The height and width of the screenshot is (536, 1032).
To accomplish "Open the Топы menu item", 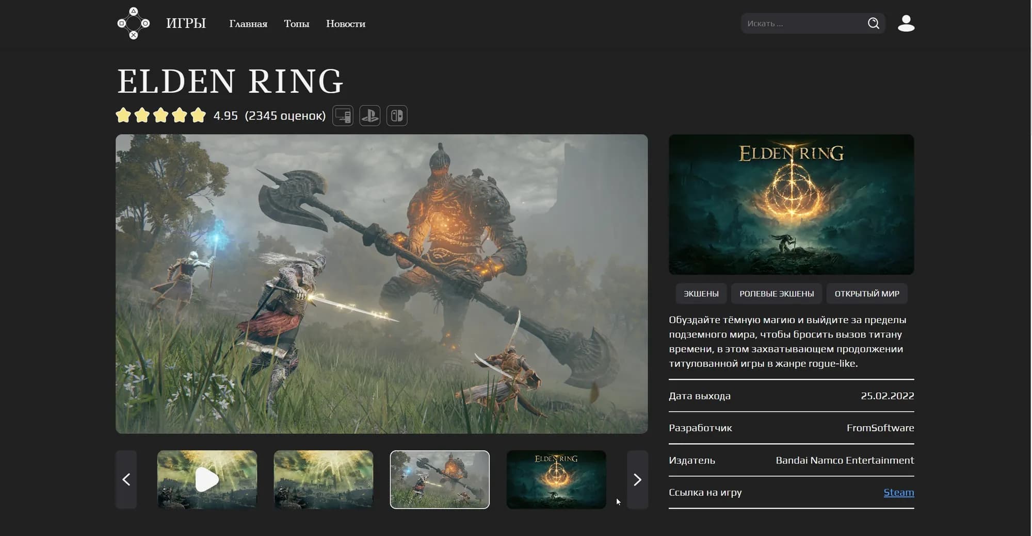I will point(297,24).
